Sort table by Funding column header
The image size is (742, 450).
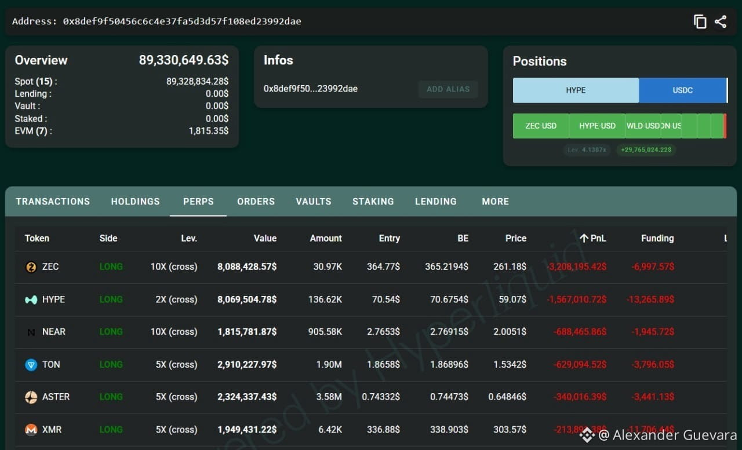click(657, 238)
